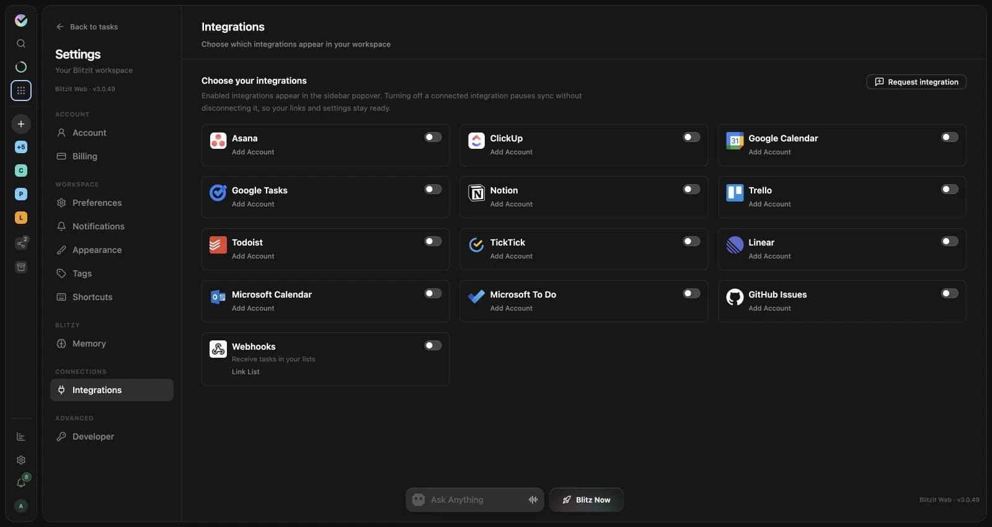Click the GitHub Issues logo icon
This screenshot has height=527, width=992.
pos(735,297)
